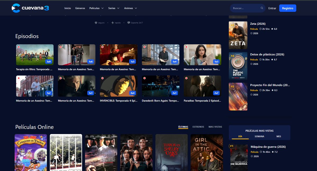Click the Episodios section heading
The width and height of the screenshot is (317, 171).
point(27,36)
